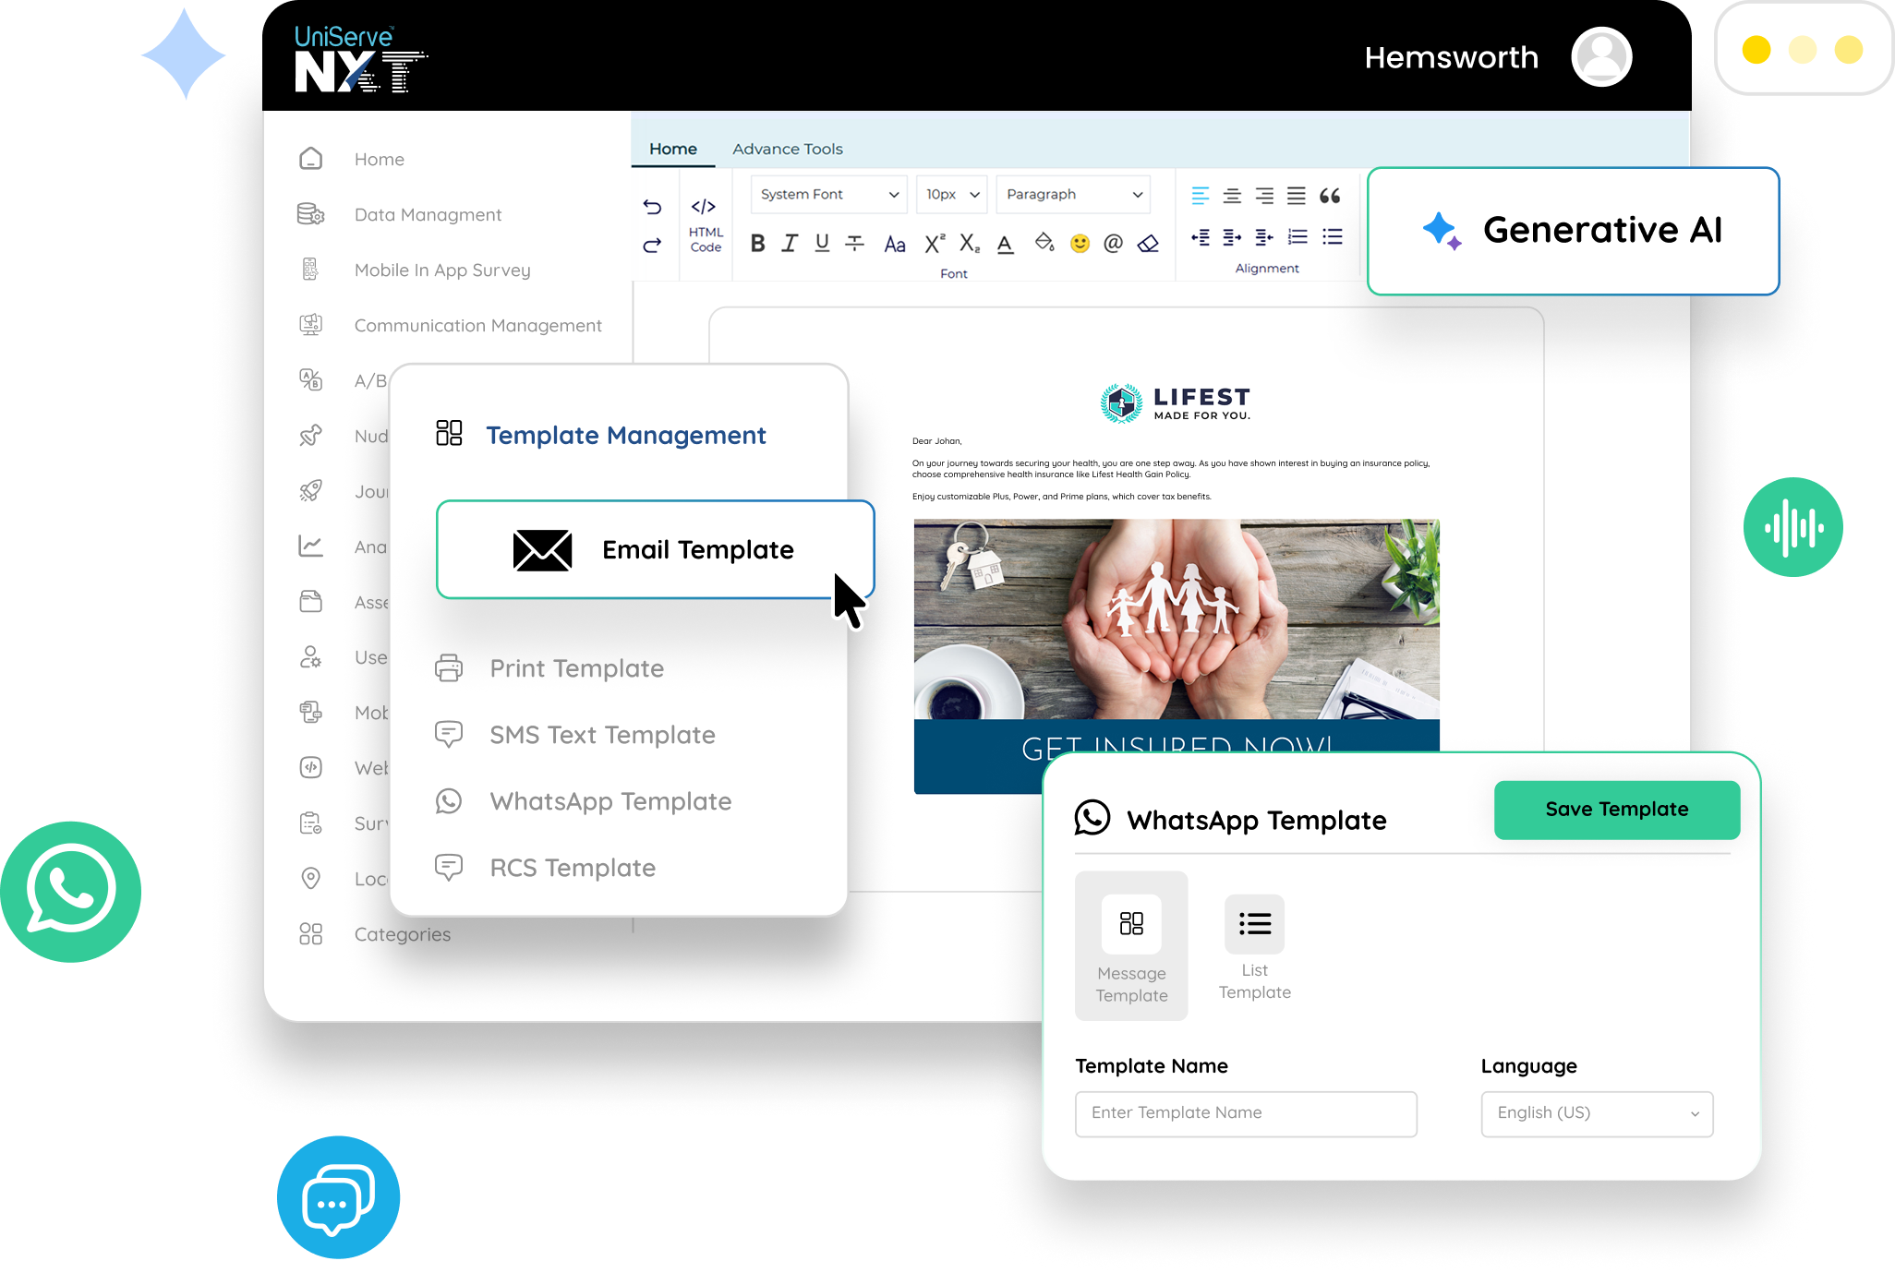Click the Enter Template Name field

[x=1245, y=1113]
